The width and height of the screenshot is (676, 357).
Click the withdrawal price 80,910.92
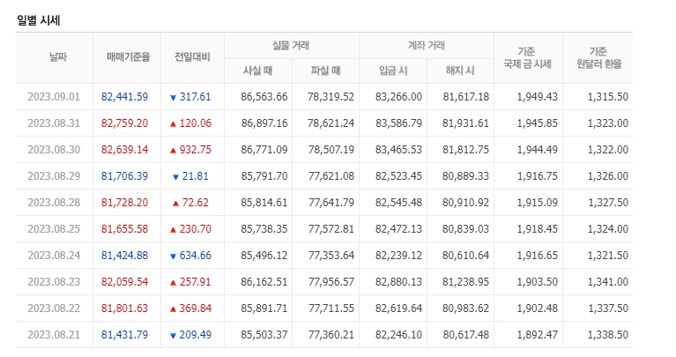(x=466, y=202)
